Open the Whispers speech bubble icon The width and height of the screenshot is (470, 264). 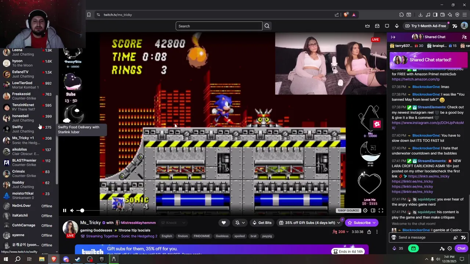coord(387,26)
